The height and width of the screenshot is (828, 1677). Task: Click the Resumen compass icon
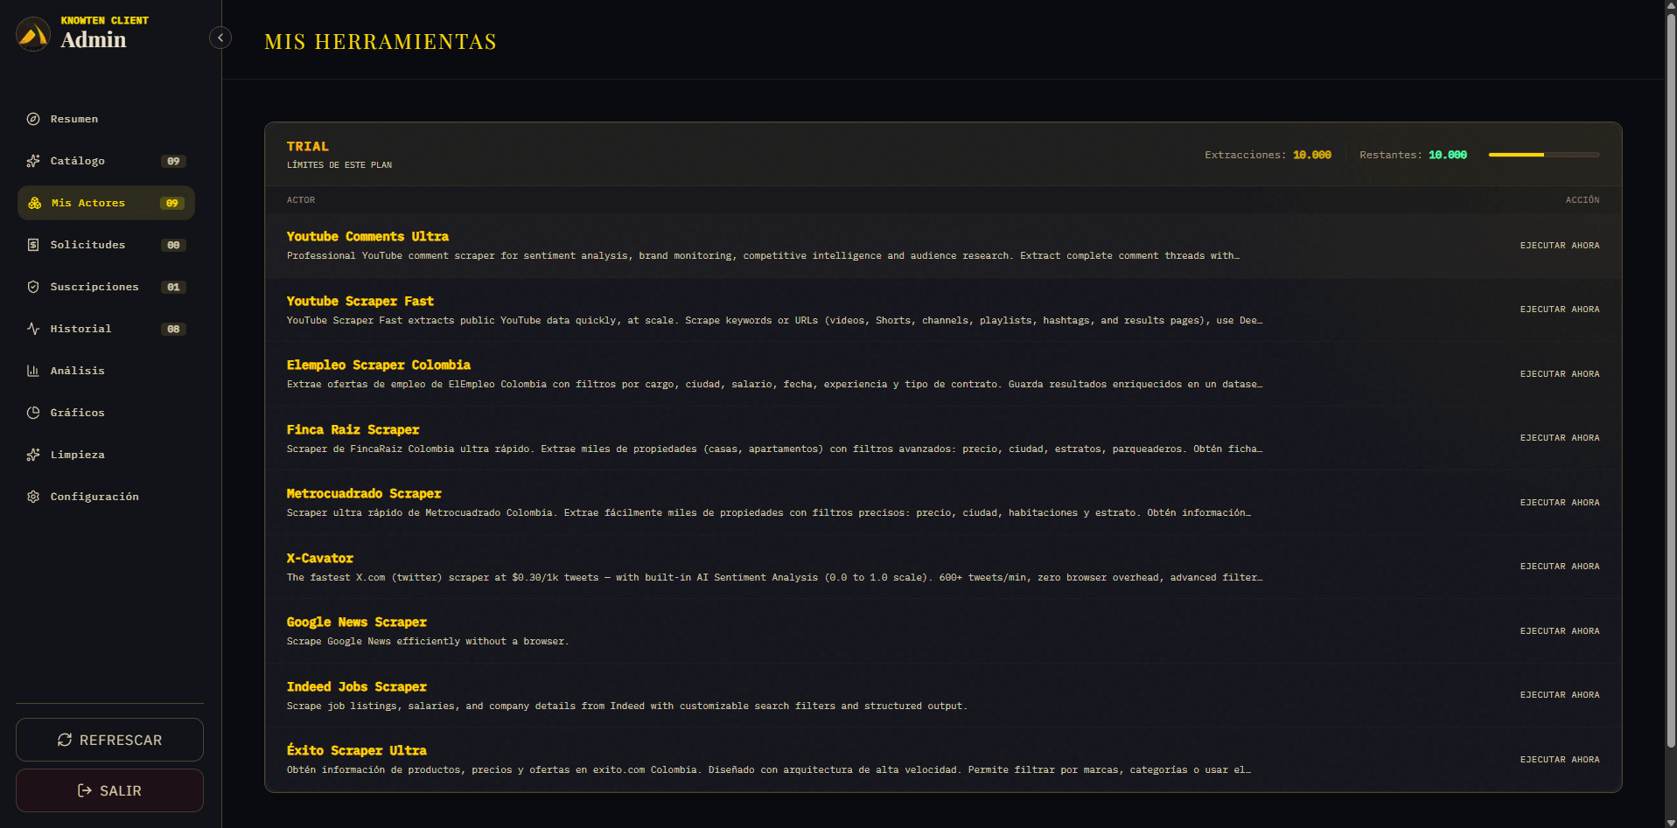[33, 119]
